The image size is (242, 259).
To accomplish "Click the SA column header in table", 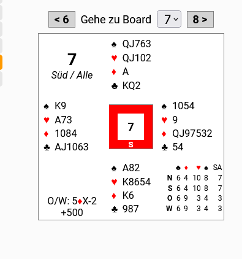I will (217, 168).
